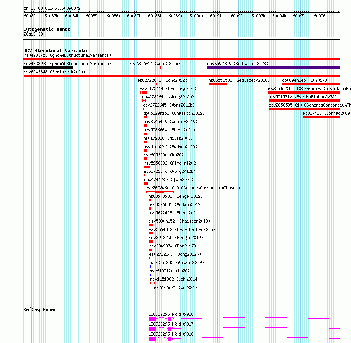Select LOC729296|NR_109916 transcript label
The image size is (351, 343).
pyautogui.click(x=171, y=334)
